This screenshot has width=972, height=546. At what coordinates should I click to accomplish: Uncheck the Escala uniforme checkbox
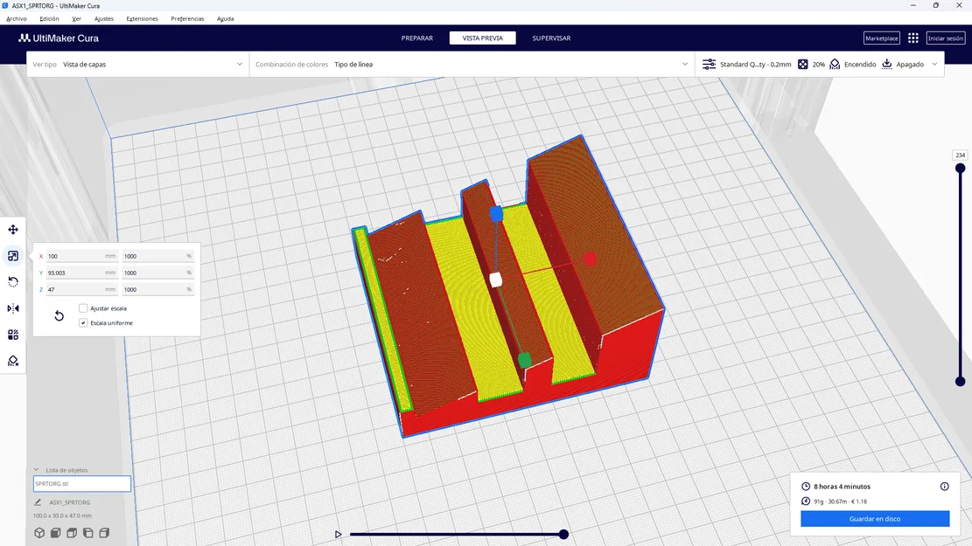coord(82,322)
